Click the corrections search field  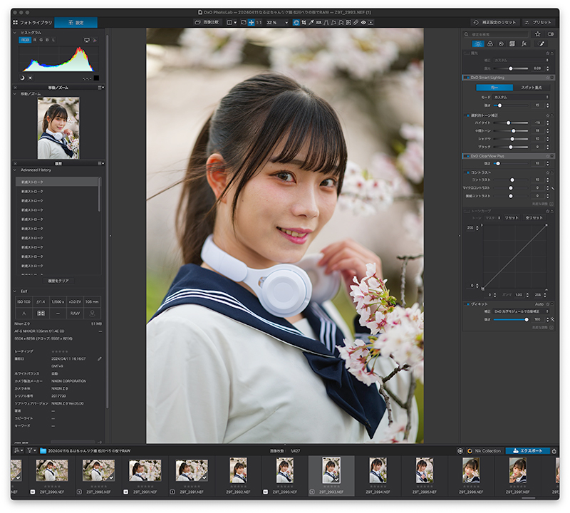496,34
